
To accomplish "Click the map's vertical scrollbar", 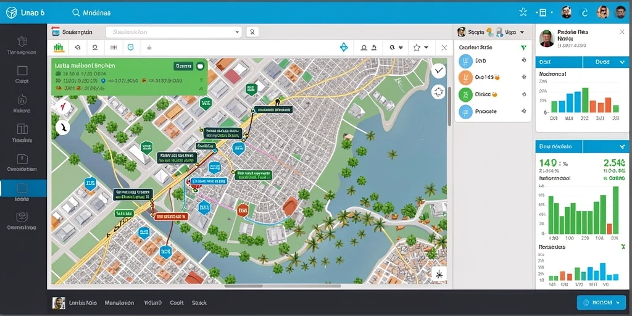I will (449, 105).
